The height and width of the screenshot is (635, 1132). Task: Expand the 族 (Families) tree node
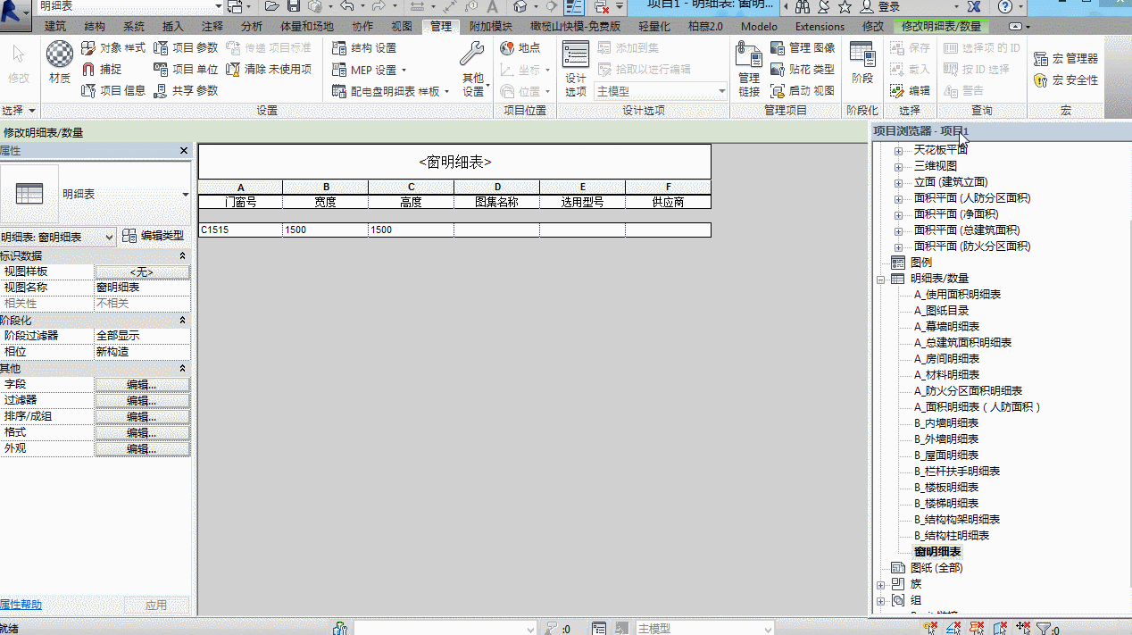(x=881, y=584)
